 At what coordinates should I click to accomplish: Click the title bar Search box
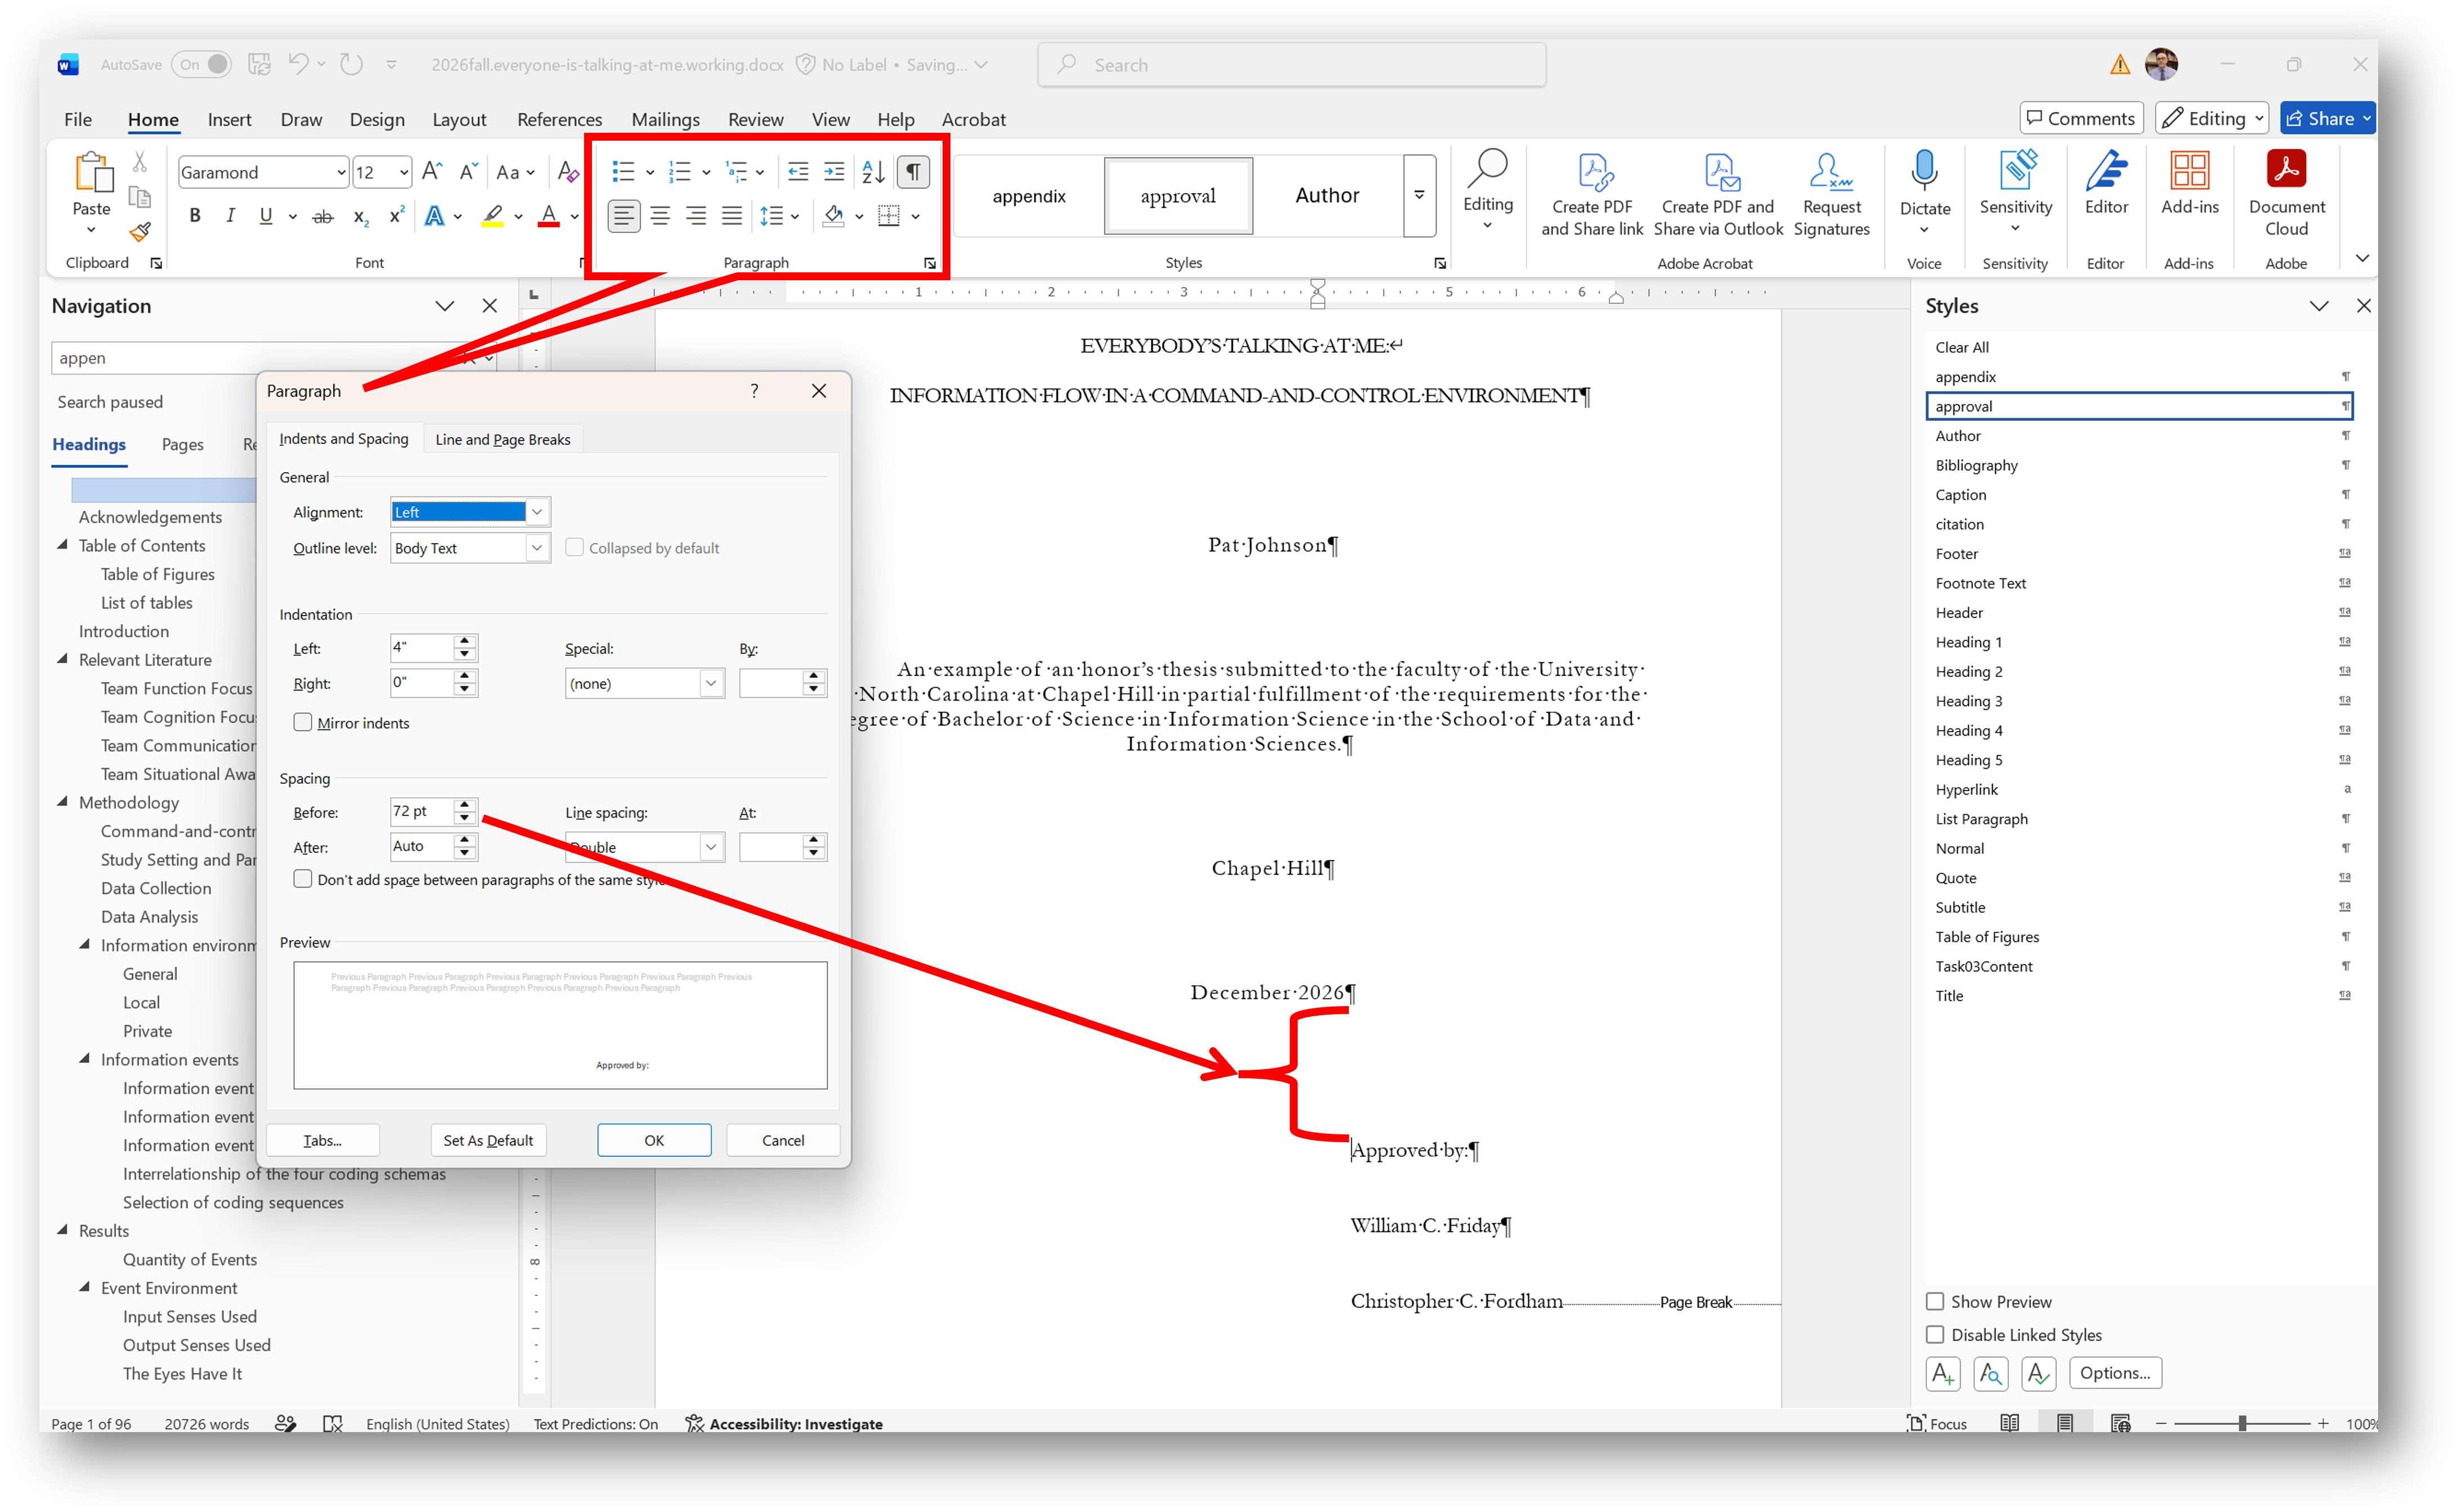click(1291, 65)
